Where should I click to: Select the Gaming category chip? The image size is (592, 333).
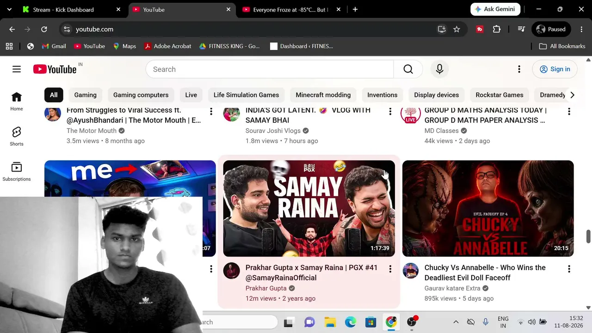pos(86,95)
